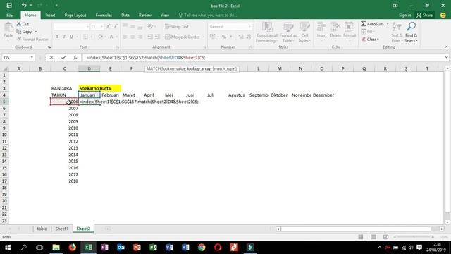Cancel the formula entry with the X
This screenshot has height=254, width=451.
[x=51, y=58]
